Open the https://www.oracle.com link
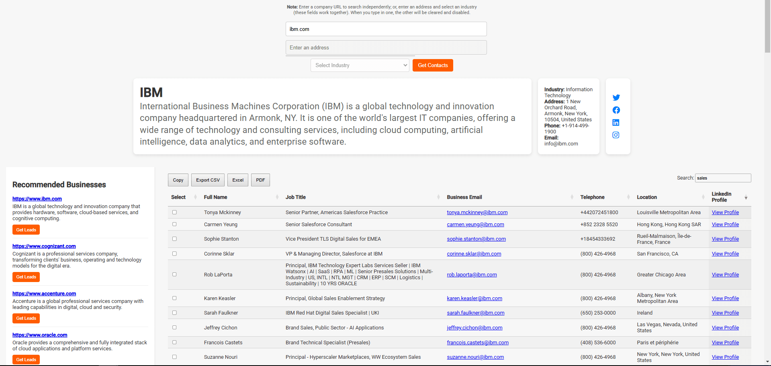The height and width of the screenshot is (366, 771). tap(40, 335)
